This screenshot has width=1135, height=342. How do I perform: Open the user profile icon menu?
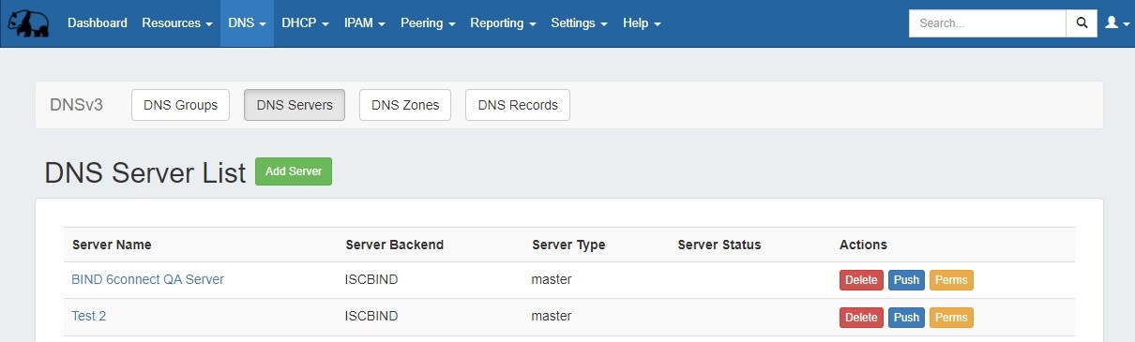click(x=1116, y=23)
